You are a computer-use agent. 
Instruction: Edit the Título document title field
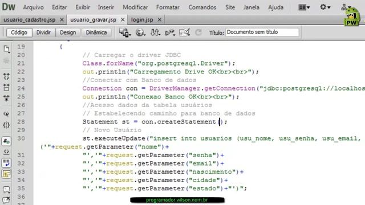(262, 32)
